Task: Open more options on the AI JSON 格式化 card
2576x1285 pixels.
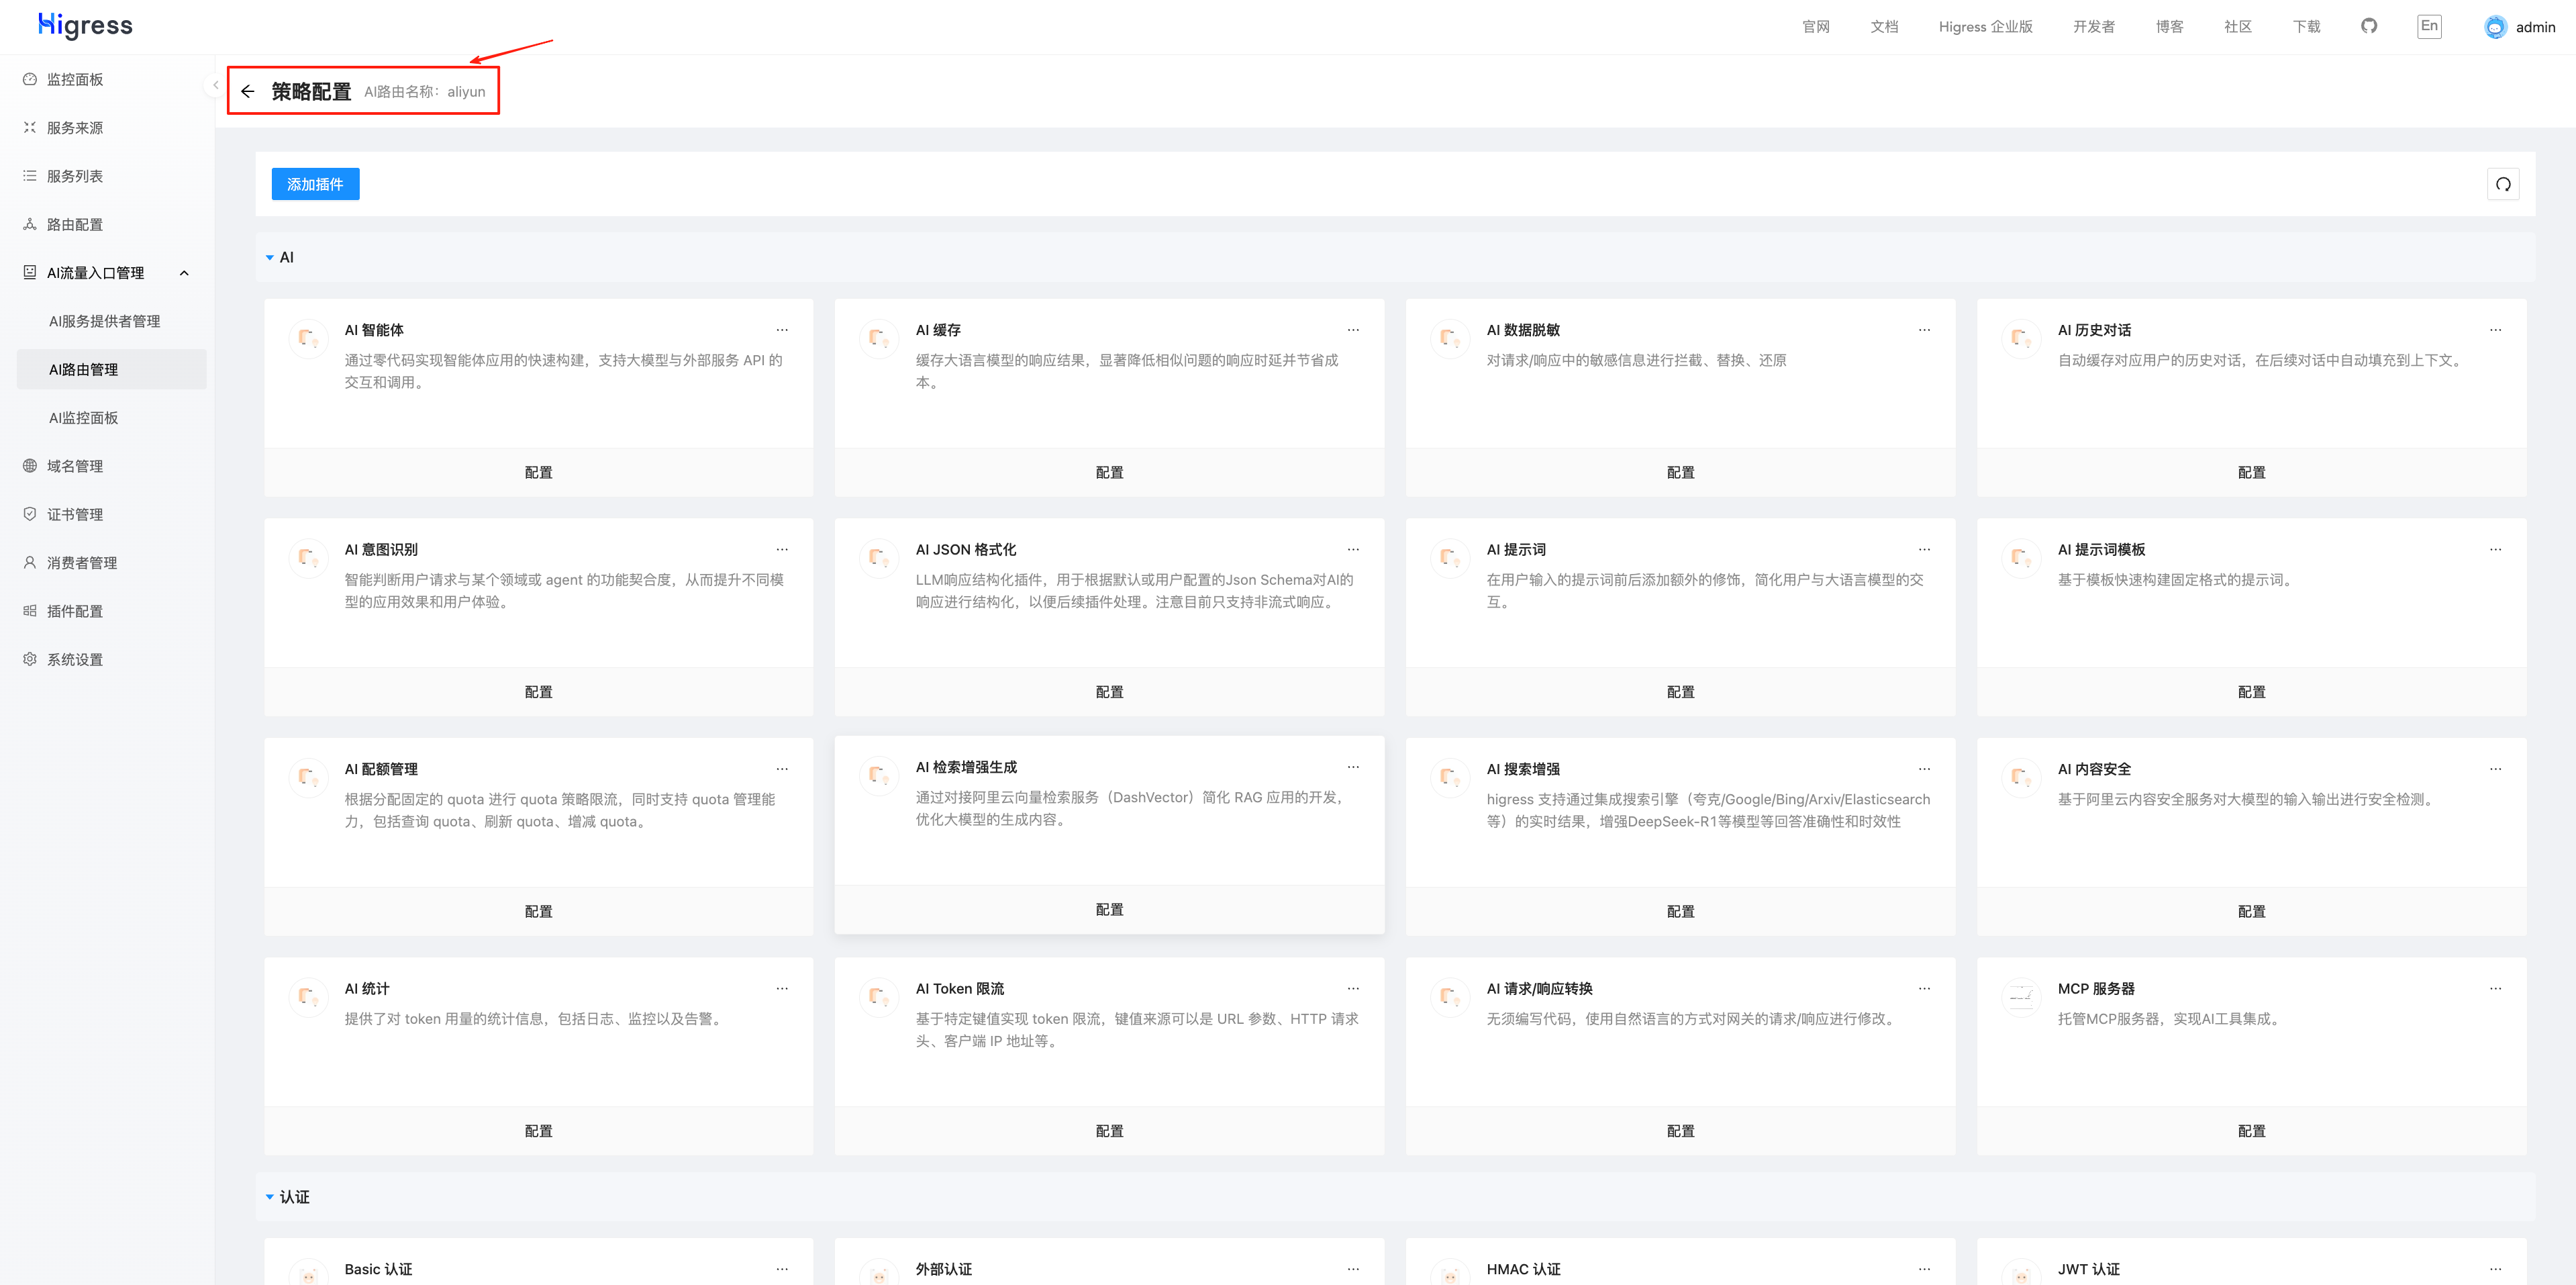Action: pyautogui.click(x=1353, y=549)
